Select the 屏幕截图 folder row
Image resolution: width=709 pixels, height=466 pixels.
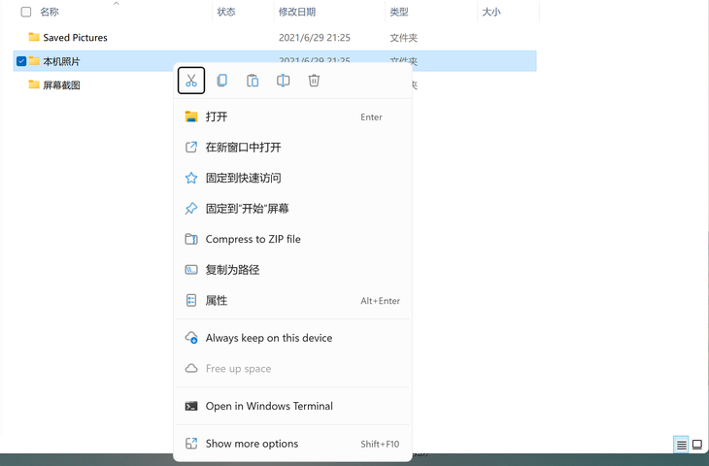click(61, 85)
